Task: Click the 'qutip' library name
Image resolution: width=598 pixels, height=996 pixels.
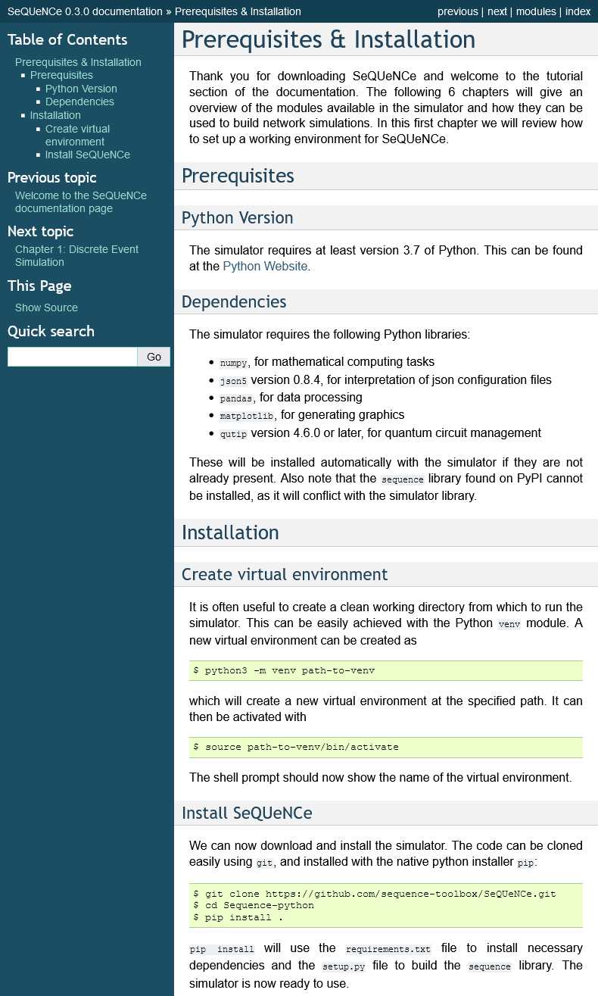Action: point(233,434)
